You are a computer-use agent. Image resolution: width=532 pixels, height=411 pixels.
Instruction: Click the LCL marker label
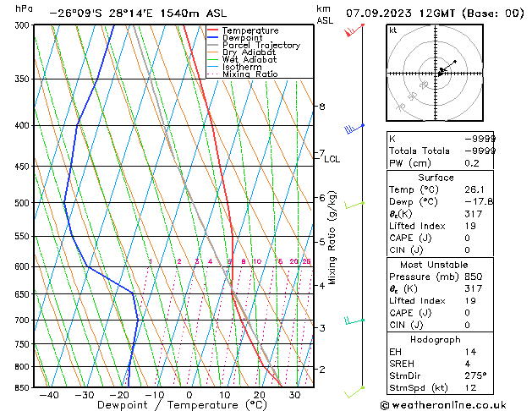(332, 159)
